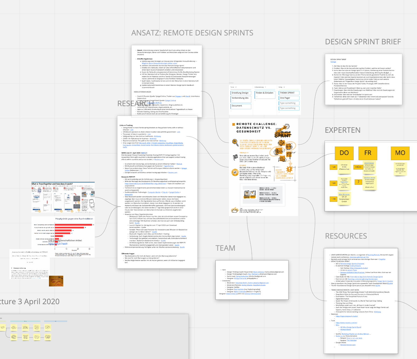Open the Danny Holtschke Sprint Lead link
The image size is (417, 359).
242,276
